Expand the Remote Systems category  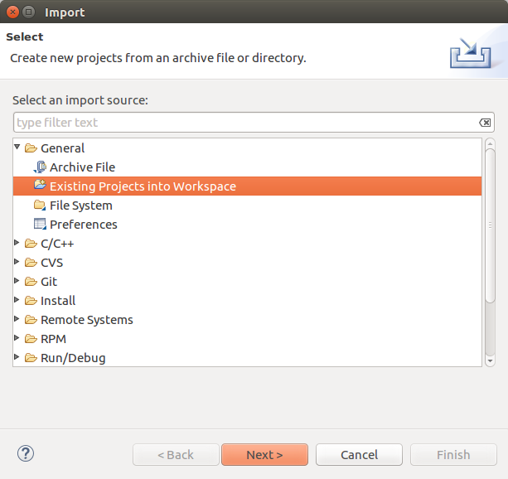click(17, 320)
